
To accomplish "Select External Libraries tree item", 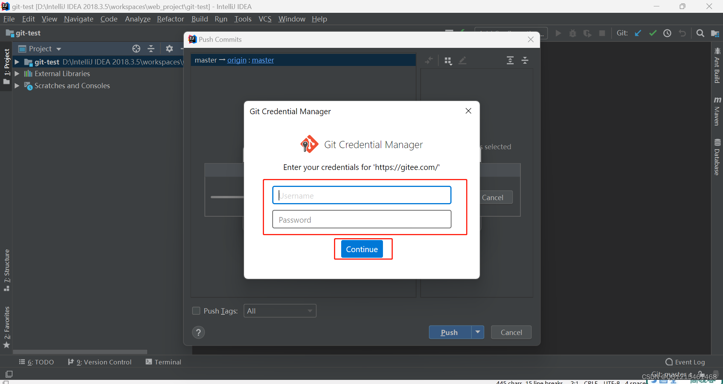I will [62, 74].
